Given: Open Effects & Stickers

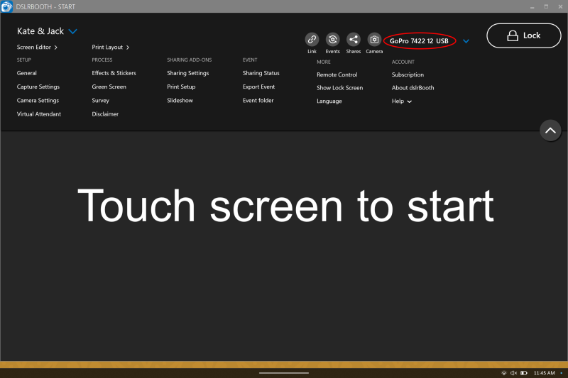Looking at the screenshot, I should pyautogui.click(x=114, y=73).
